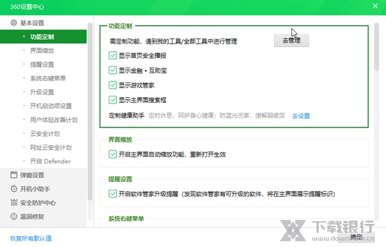The width and height of the screenshot is (386, 247).
Task: Click 恢复所有默认值 link
Action: click(31, 238)
